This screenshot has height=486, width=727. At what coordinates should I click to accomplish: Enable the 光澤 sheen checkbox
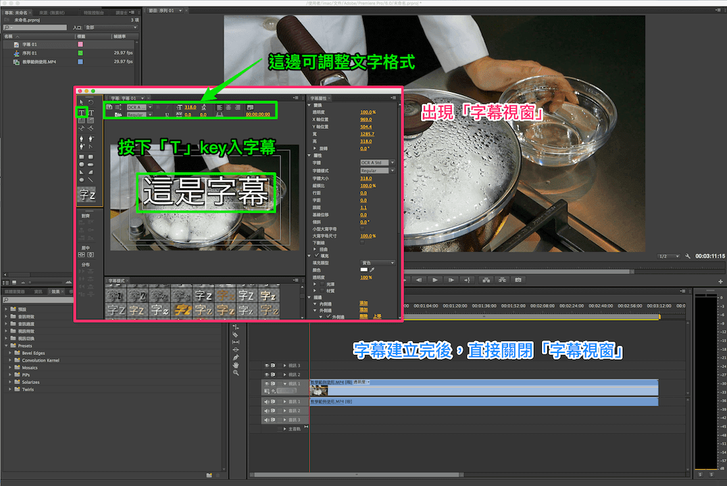[322, 284]
